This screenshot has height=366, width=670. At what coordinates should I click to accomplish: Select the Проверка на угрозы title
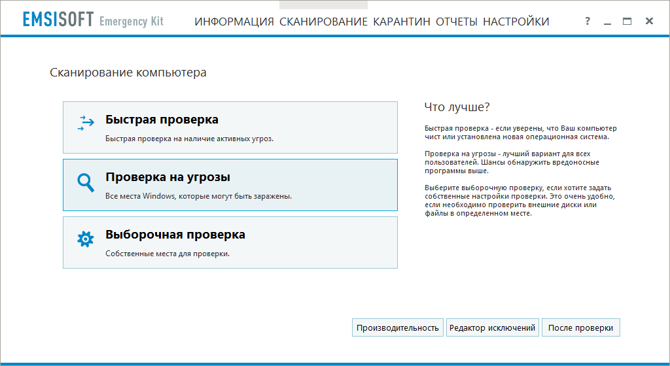click(x=167, y=177)
